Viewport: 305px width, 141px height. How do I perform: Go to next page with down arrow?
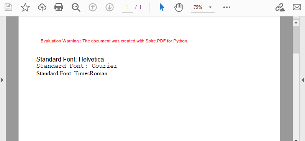pos(110,7)
